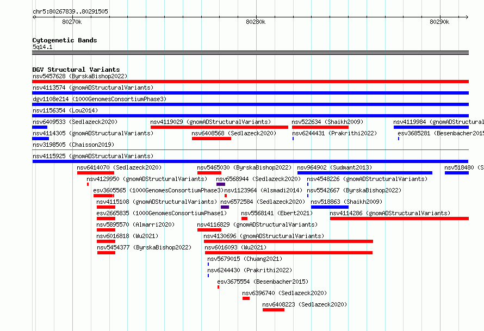Click the 80290k ruler position label
484x331 pixels.
[439, 22]
